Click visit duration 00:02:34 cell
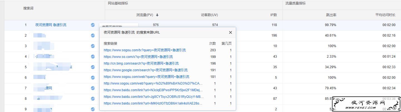The image size is (401, 112). click(389, 88)
